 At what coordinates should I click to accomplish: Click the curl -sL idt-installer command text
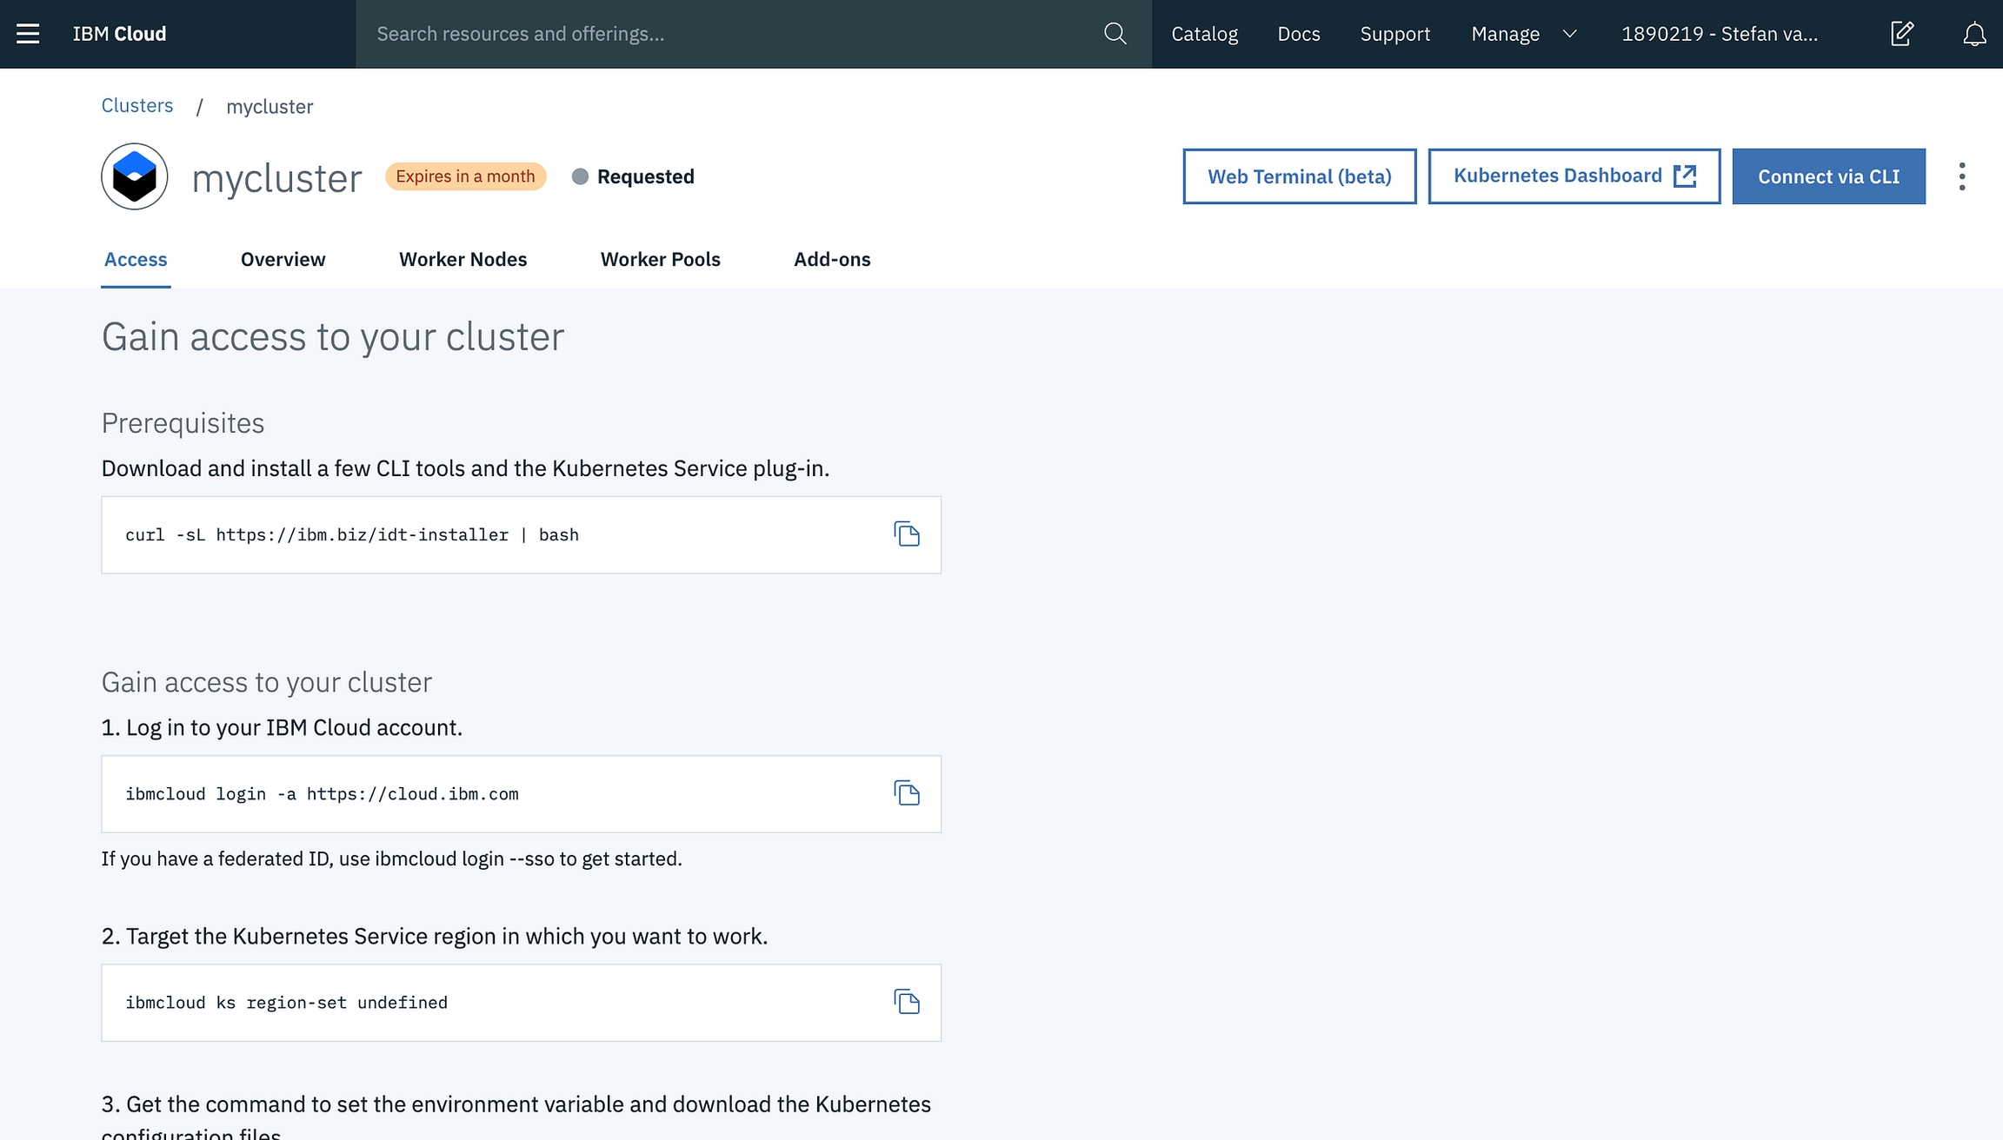point(352,534)
